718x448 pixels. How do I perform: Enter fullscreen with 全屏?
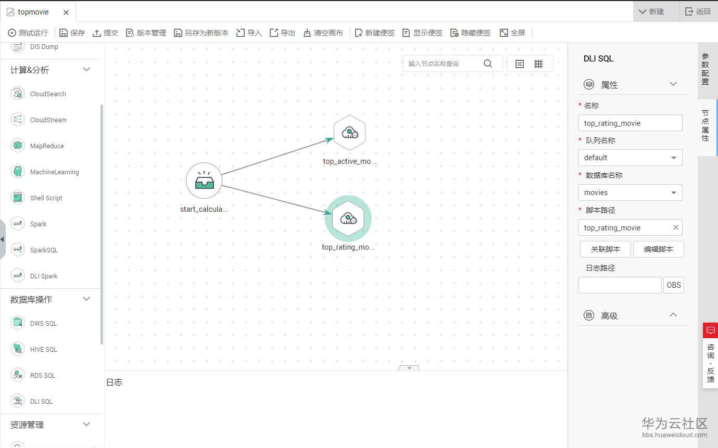pyautogui.click(x=512, y=33)
